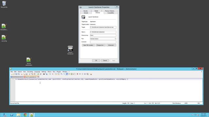Click into the Target field
Screen dimensions: 209x117
[x=103, y=27]
